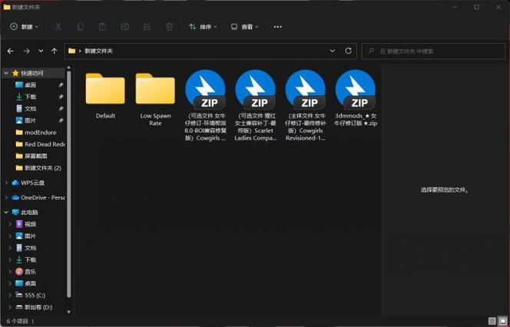Click the Rename icon in toolbar
This screenshot has width=510, height=327.
pyautogui.click(x=125, y=27)
